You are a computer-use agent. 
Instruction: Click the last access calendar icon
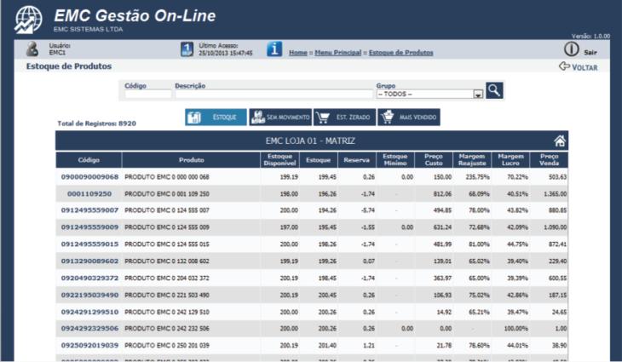tap(187, 49)
